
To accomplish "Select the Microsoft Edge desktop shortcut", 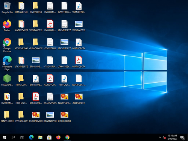I will (x=7, y=63).
